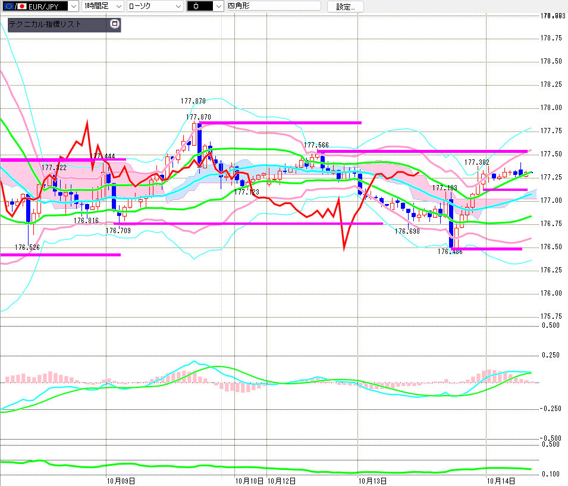
Task: Click the 10月14日 date label
Action: pyautogui.click(x=501, y=481)
